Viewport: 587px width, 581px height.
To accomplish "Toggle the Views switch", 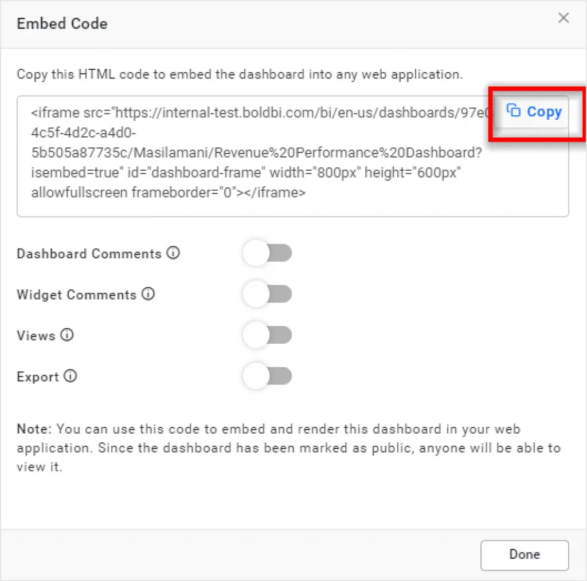I will click(267, 335).
